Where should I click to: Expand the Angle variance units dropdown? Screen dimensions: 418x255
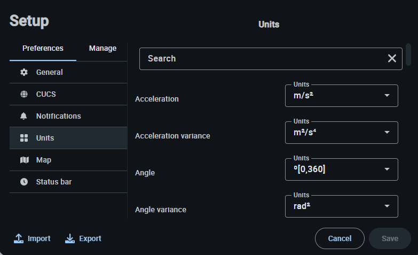(342, 207)
